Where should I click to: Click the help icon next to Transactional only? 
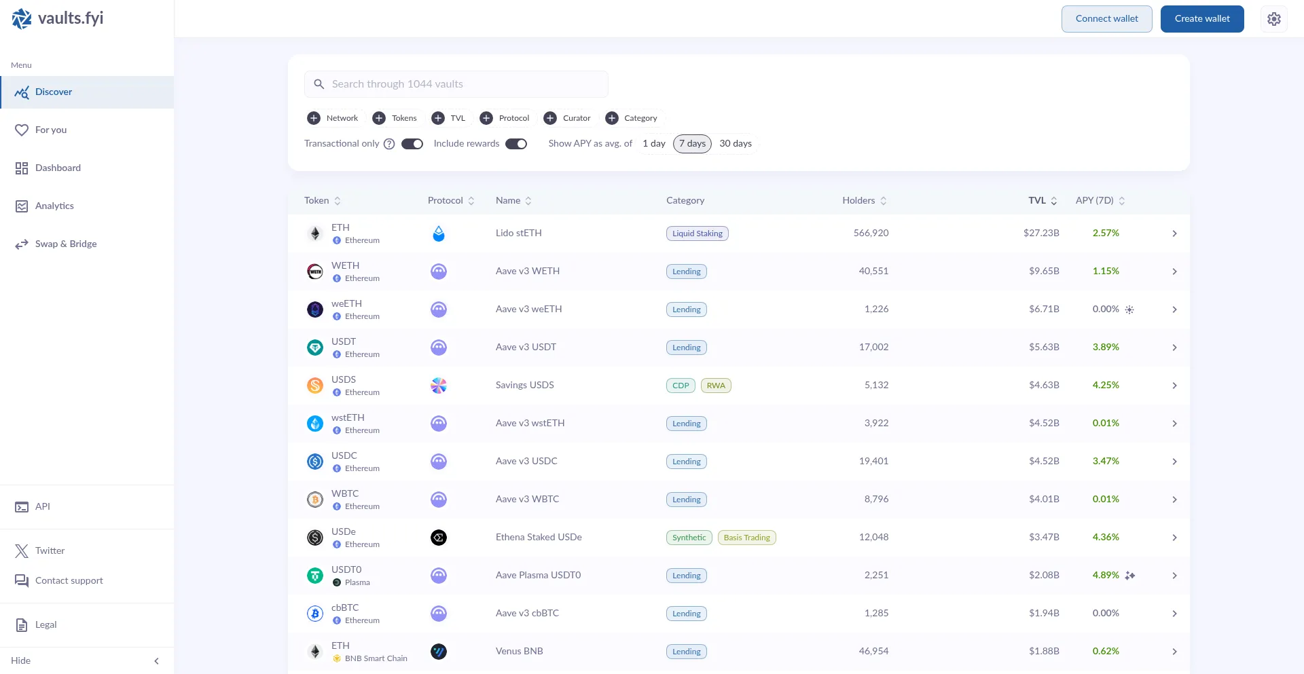coord(389,144)
